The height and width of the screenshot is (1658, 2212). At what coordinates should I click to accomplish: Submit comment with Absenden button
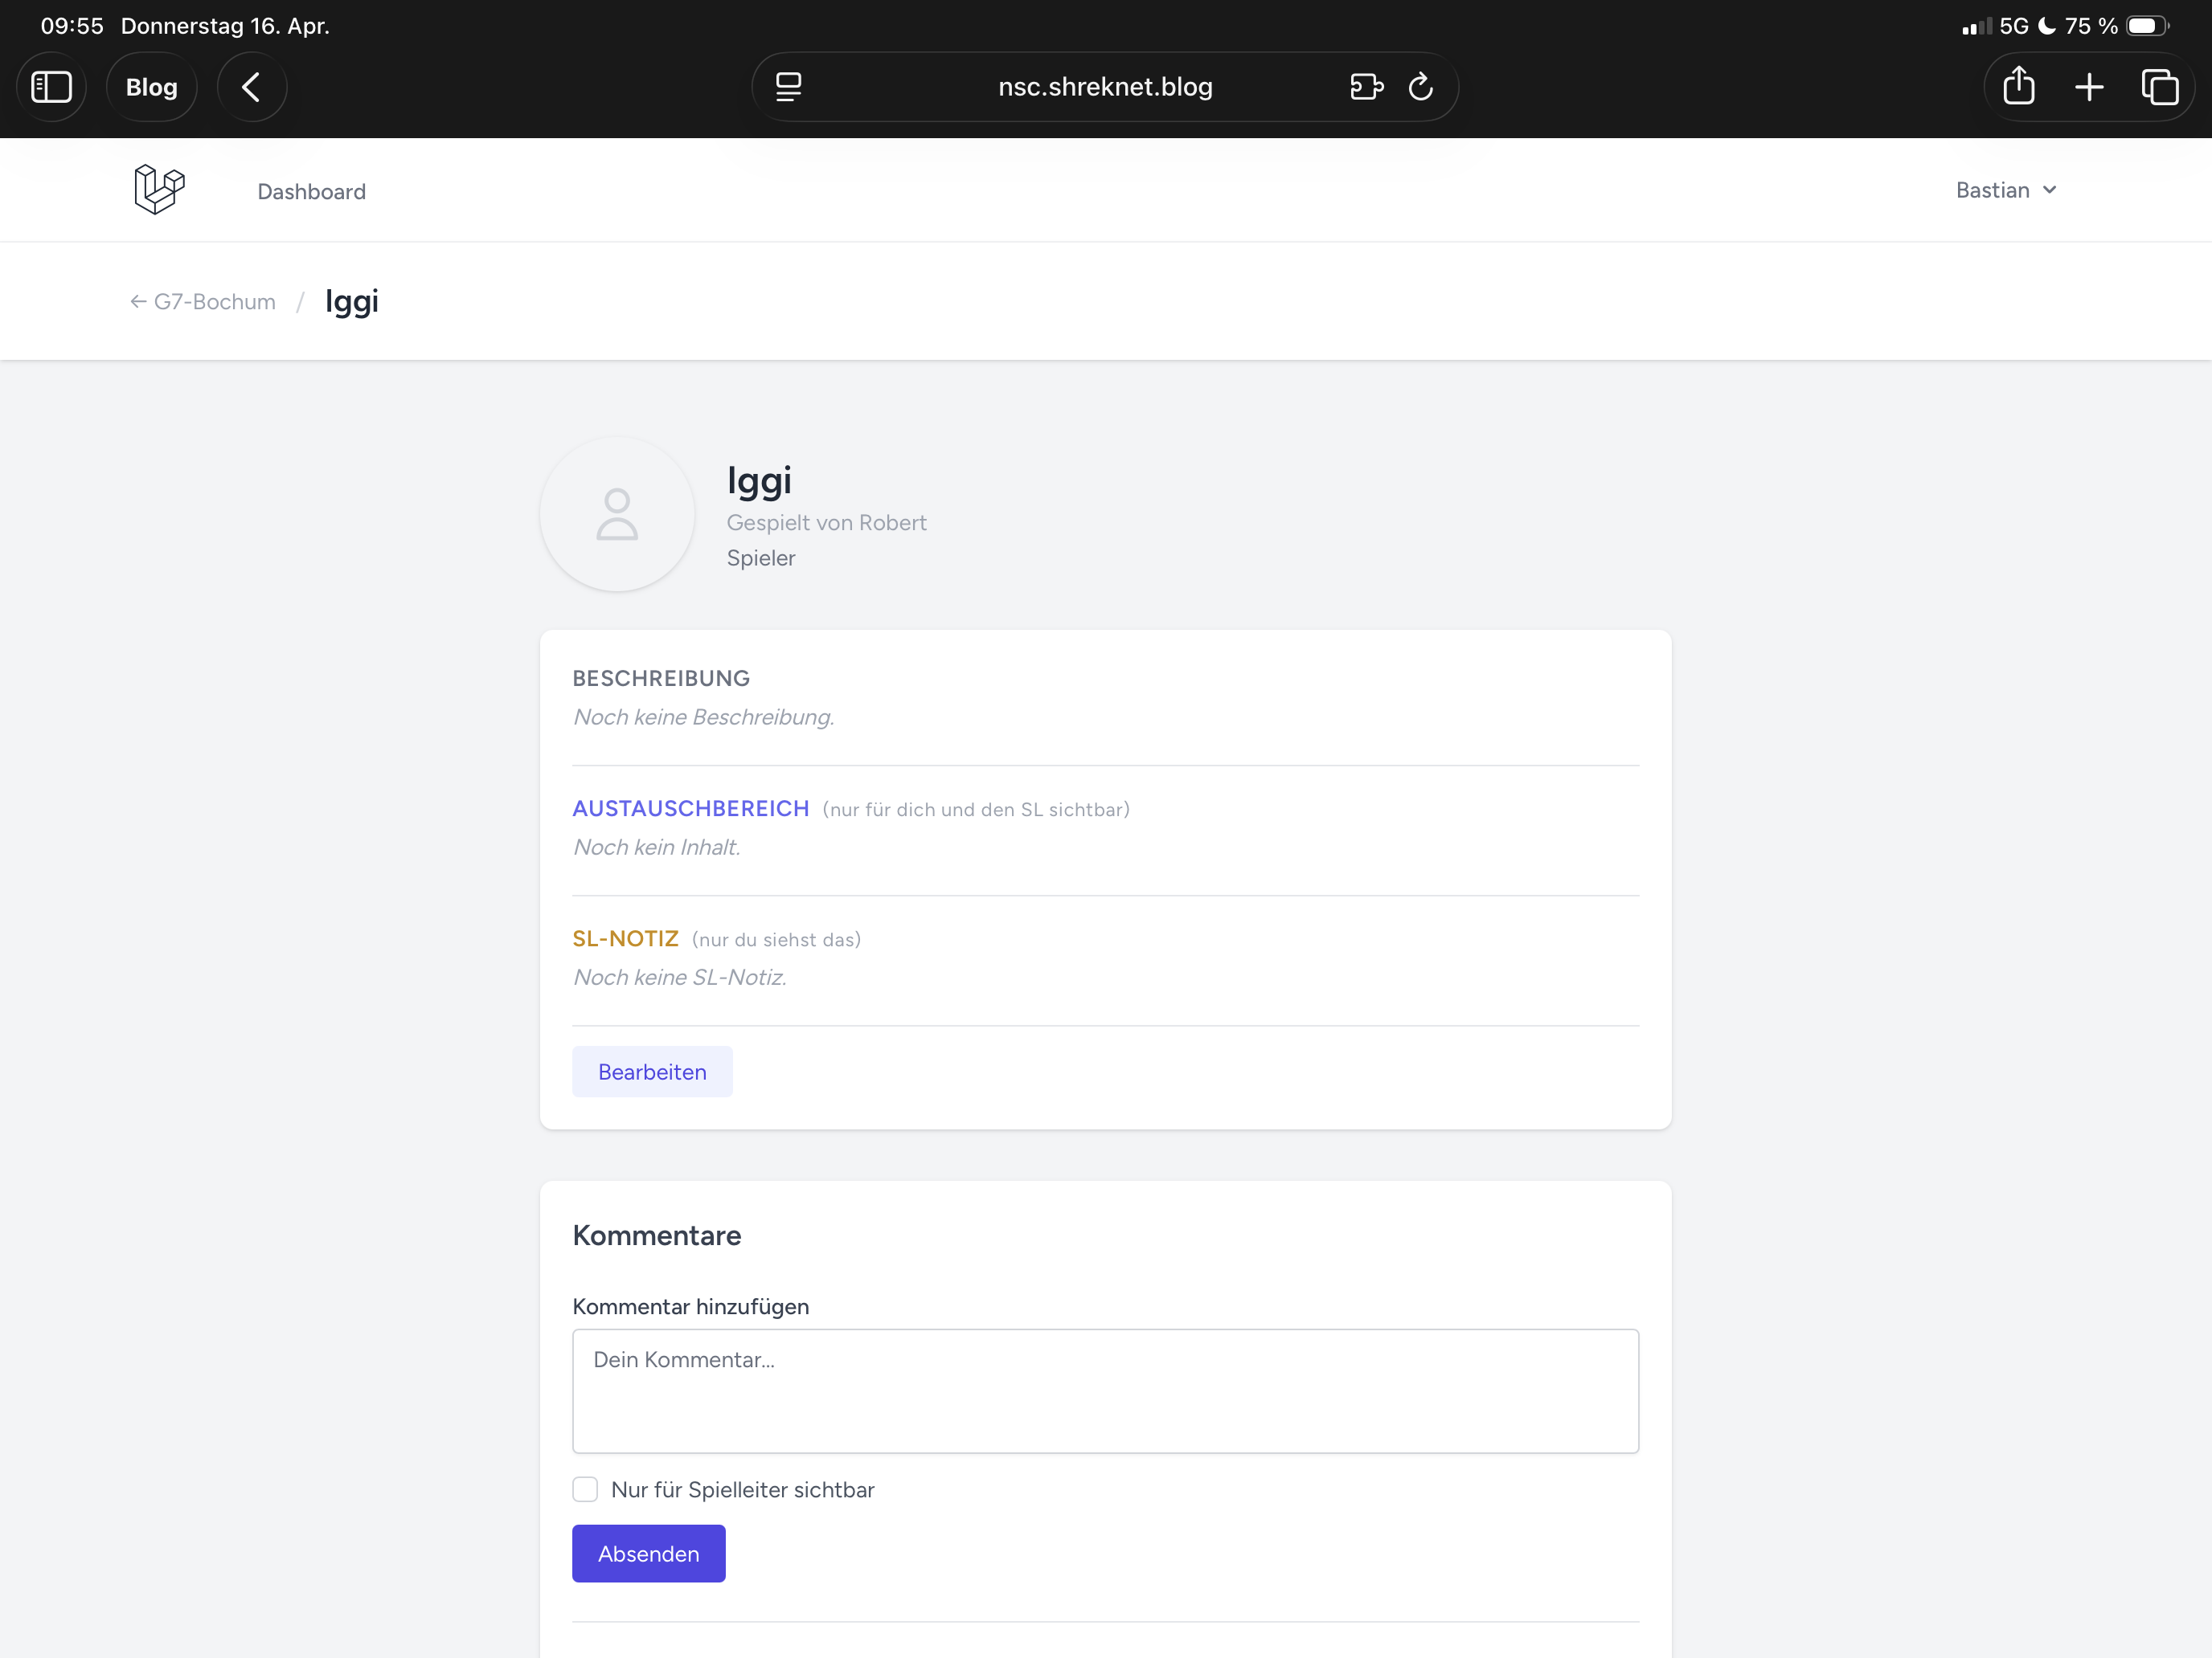tap(648, 1553)
